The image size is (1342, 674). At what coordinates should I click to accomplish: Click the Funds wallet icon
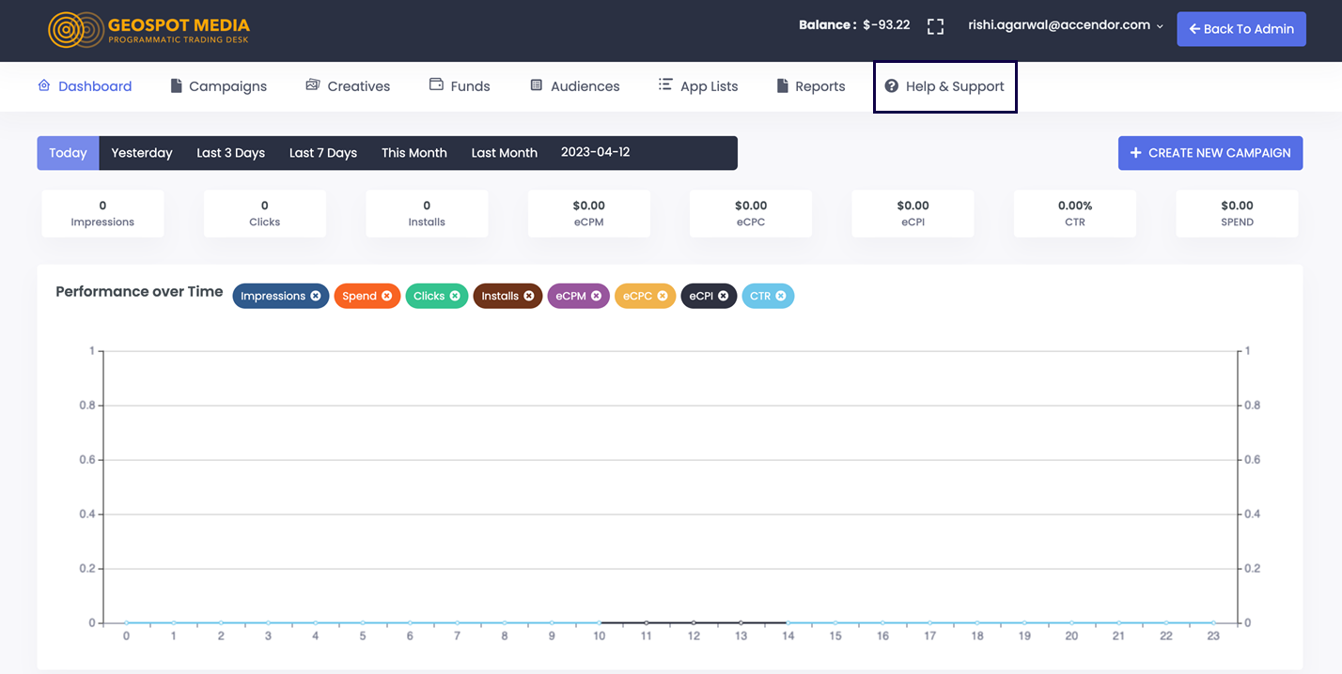point(436,84)
